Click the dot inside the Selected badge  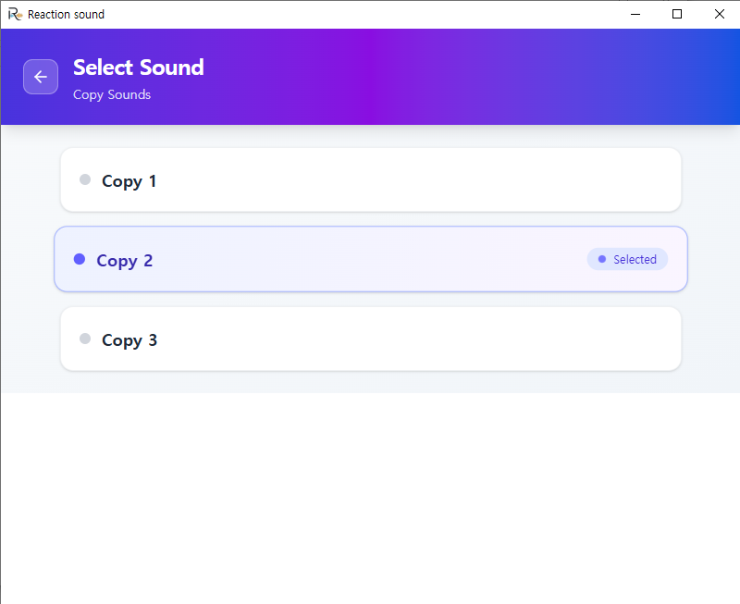click(x=602, y=259)
